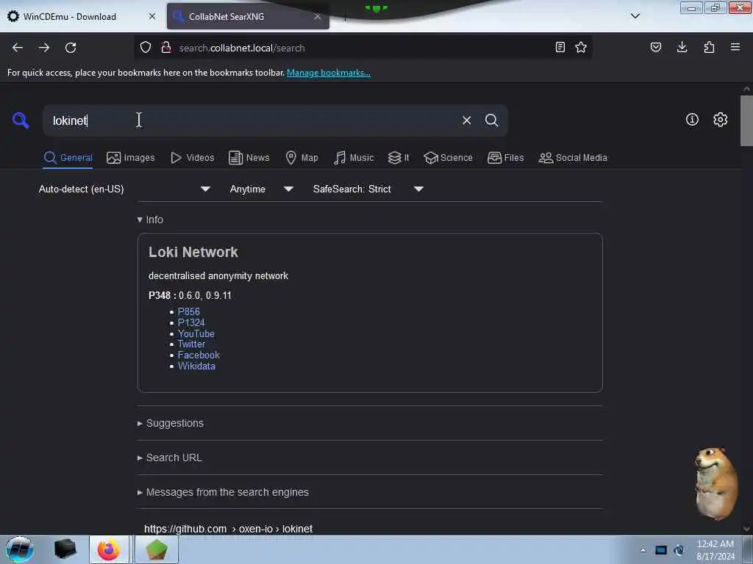753x564 pixels.
Task: Switch to It search category
Action: pyautogui.click(x=399, y=158)
